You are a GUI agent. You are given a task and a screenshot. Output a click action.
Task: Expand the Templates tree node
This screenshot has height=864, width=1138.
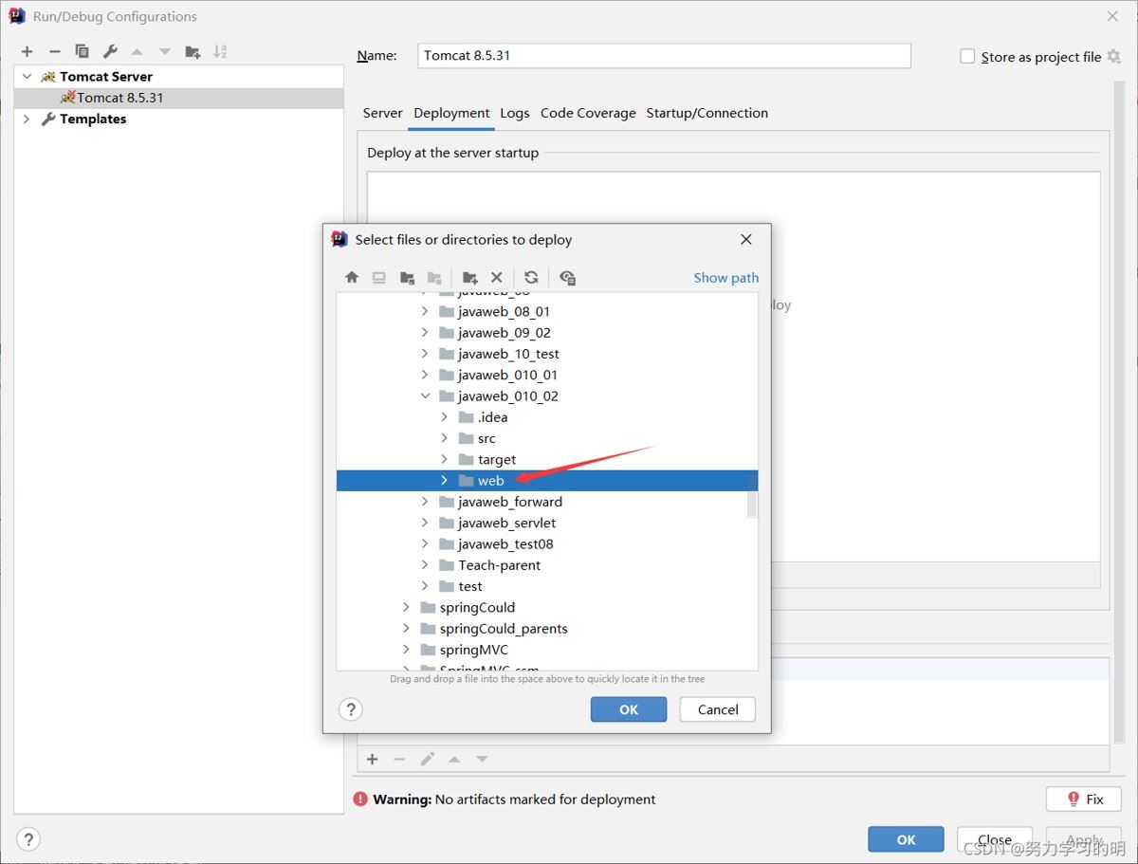(27, 119)
